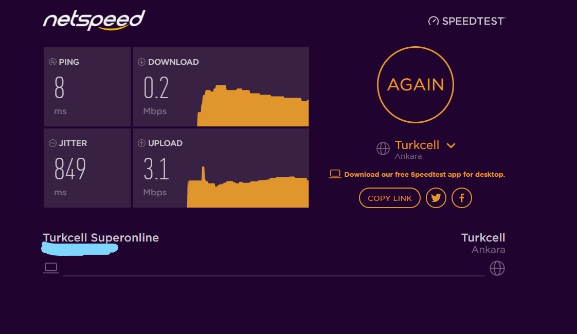Open the Download free Speedtest app link

[x=424, y=174]
